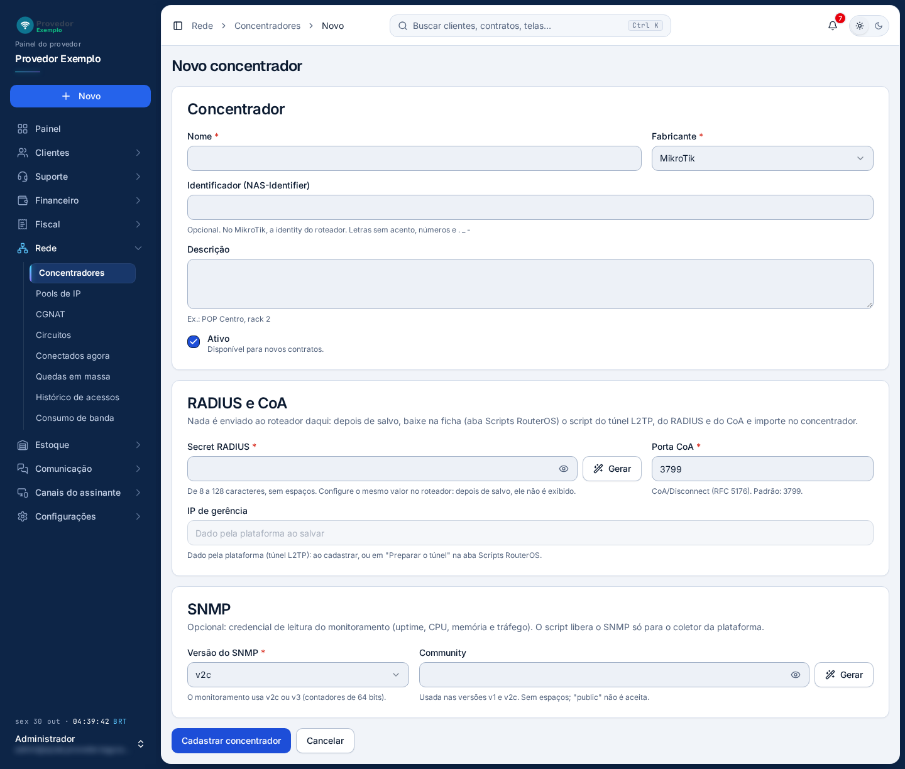Click the Fiscal document icon
The image size is (905, 769).
(x=23, y=224)
